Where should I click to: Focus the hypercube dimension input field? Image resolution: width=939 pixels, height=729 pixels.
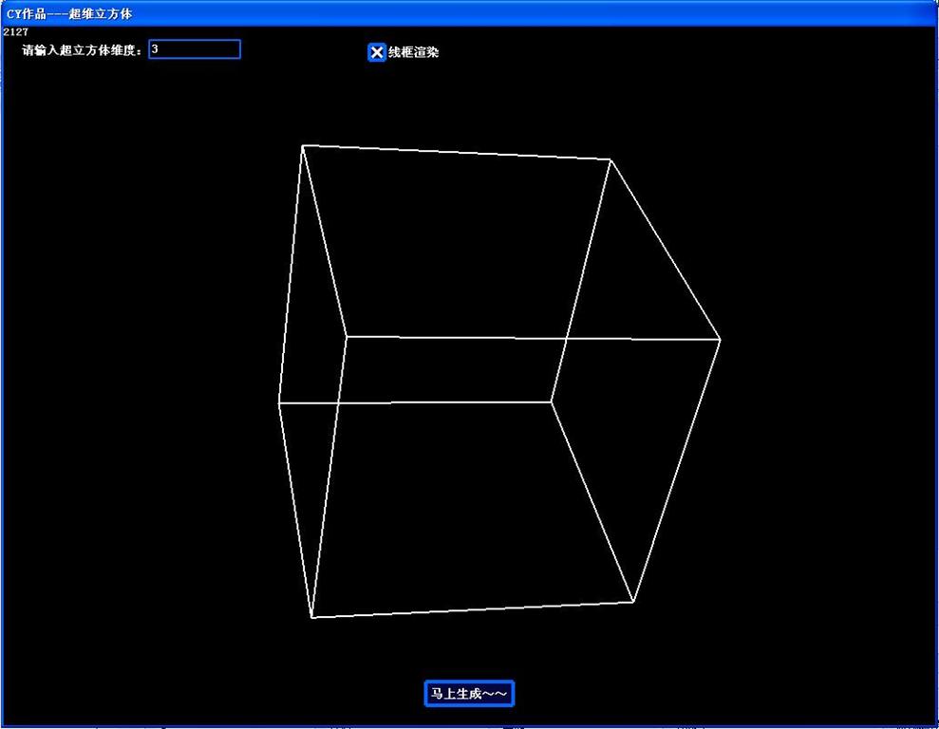195,49
